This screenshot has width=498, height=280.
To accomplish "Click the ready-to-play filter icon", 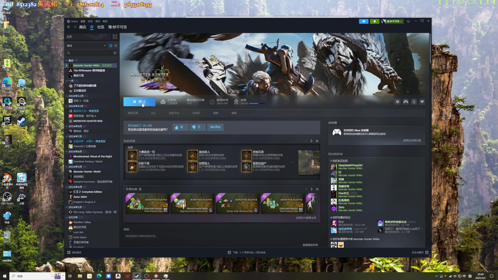I will [116, 46].
